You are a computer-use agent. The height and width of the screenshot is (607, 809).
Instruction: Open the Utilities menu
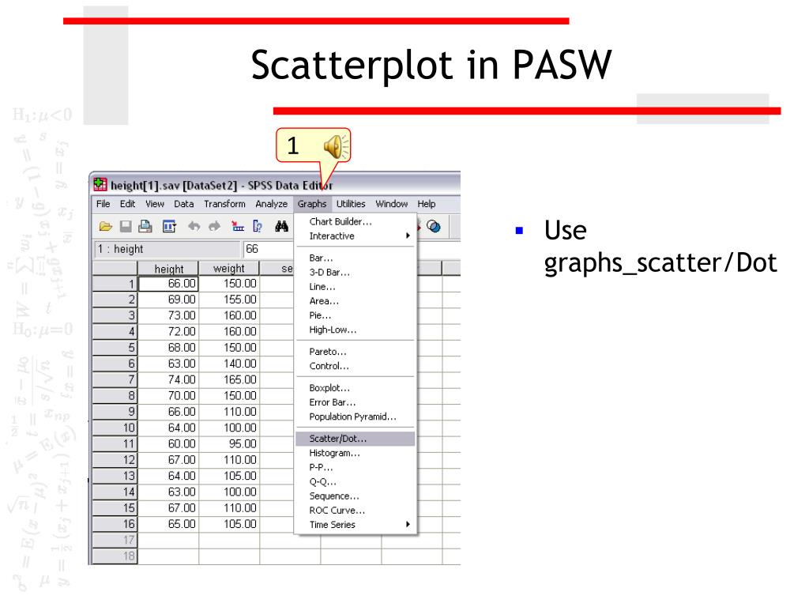[x=351, y=204]
